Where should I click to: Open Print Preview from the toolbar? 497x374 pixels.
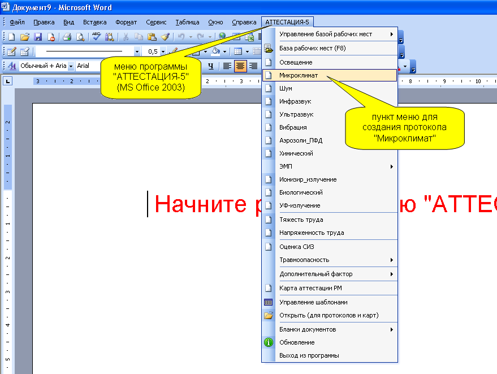point(80,37)
